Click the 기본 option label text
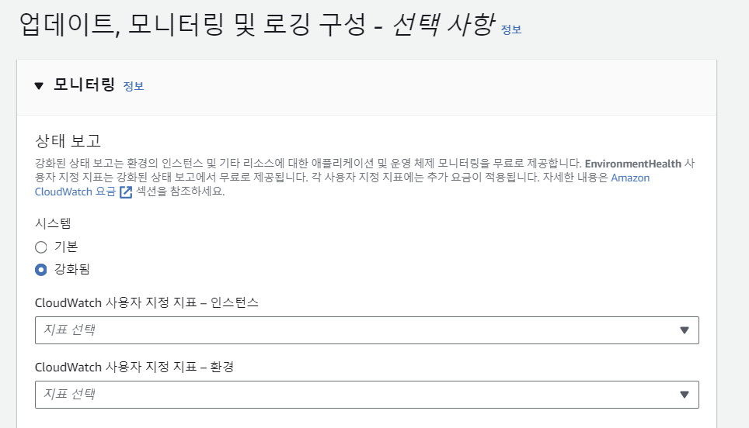Viewport: 749px width, 428px height. [66, 247]
